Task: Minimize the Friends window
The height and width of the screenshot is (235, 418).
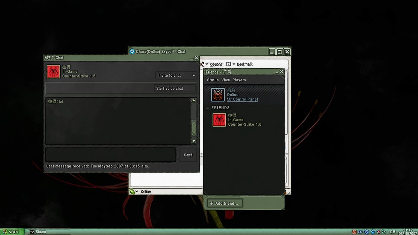Action: (x=277, y=72)
